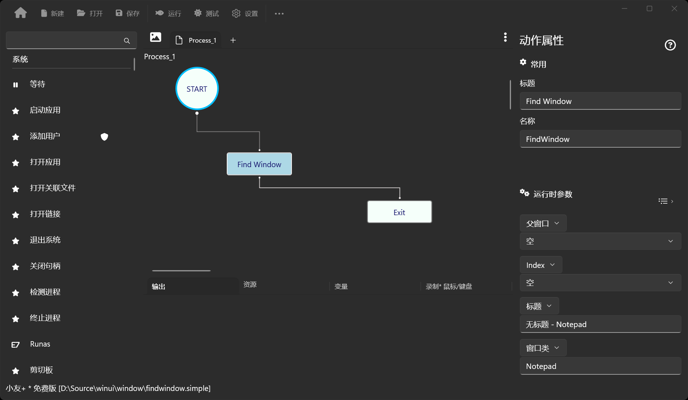Create a new file via the 新建 icon
This screenshot has width=688, height=400.
coord(44,13)
